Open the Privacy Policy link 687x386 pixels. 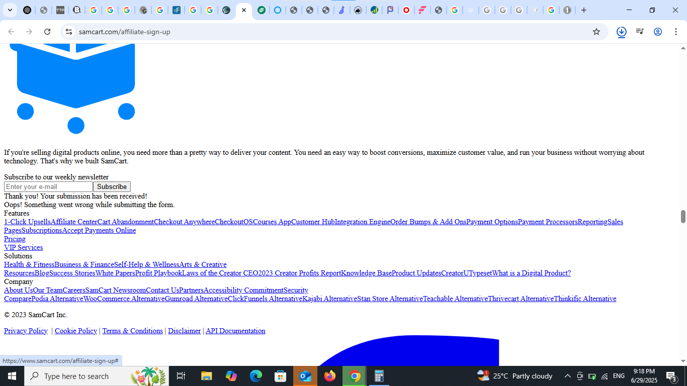click(26, 331)
